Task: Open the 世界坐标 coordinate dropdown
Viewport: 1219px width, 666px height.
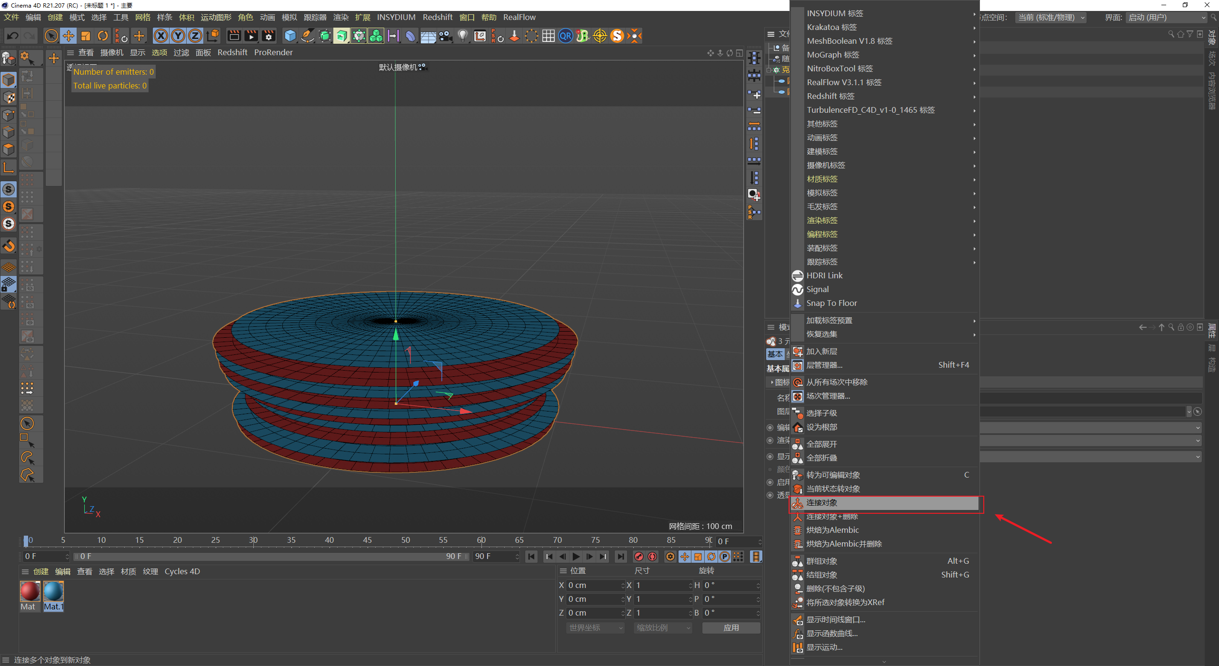Action: tap(595, 628)
